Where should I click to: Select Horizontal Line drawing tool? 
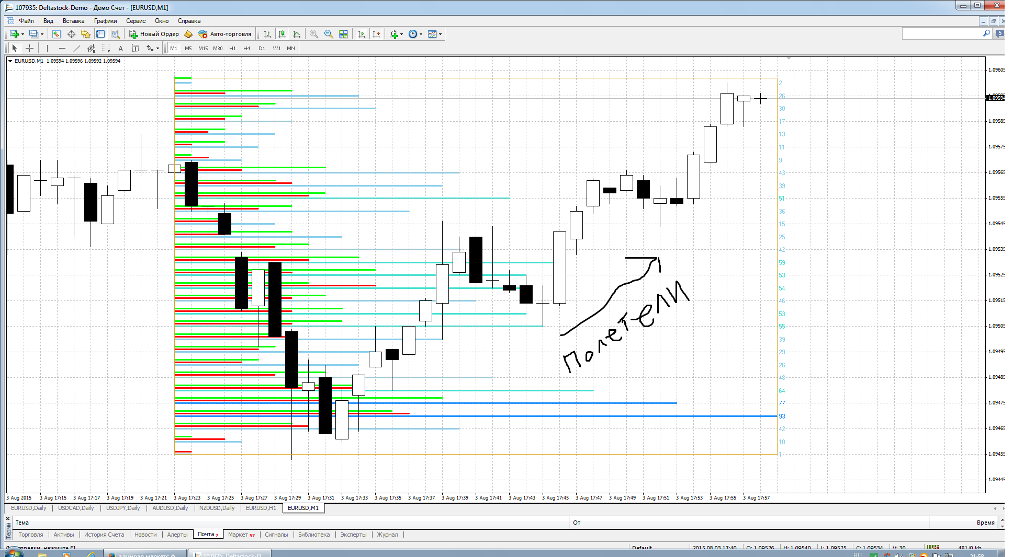click(x=62, y=48)
